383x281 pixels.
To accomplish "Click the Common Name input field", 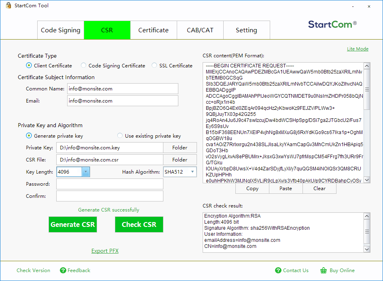I will (x=123, y=88).
